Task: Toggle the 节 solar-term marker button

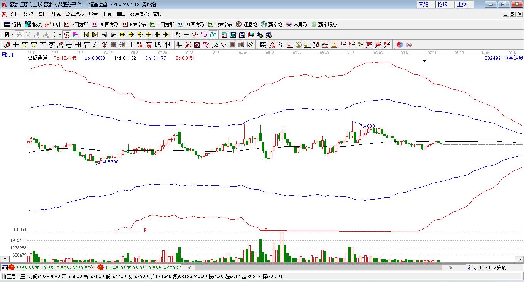Action: pyautogui.click(x=204, y=35)
